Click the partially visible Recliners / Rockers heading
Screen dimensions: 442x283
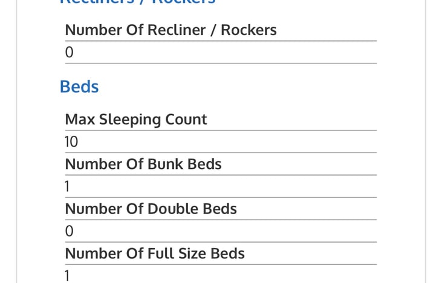138,2
